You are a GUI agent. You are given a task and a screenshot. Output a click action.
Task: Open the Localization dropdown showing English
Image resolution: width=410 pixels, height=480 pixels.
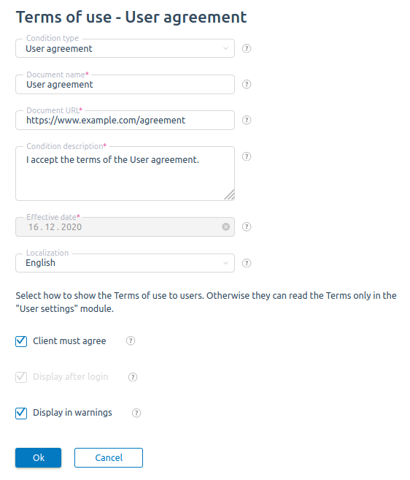click(125, 263)
